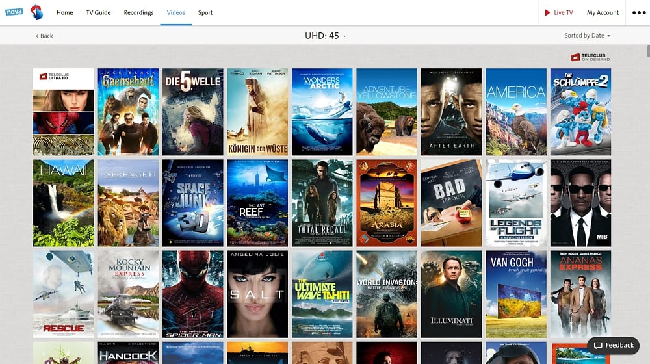Switch to the Recordings tab
The image size is (650, 364).
(x=138, y=12)
